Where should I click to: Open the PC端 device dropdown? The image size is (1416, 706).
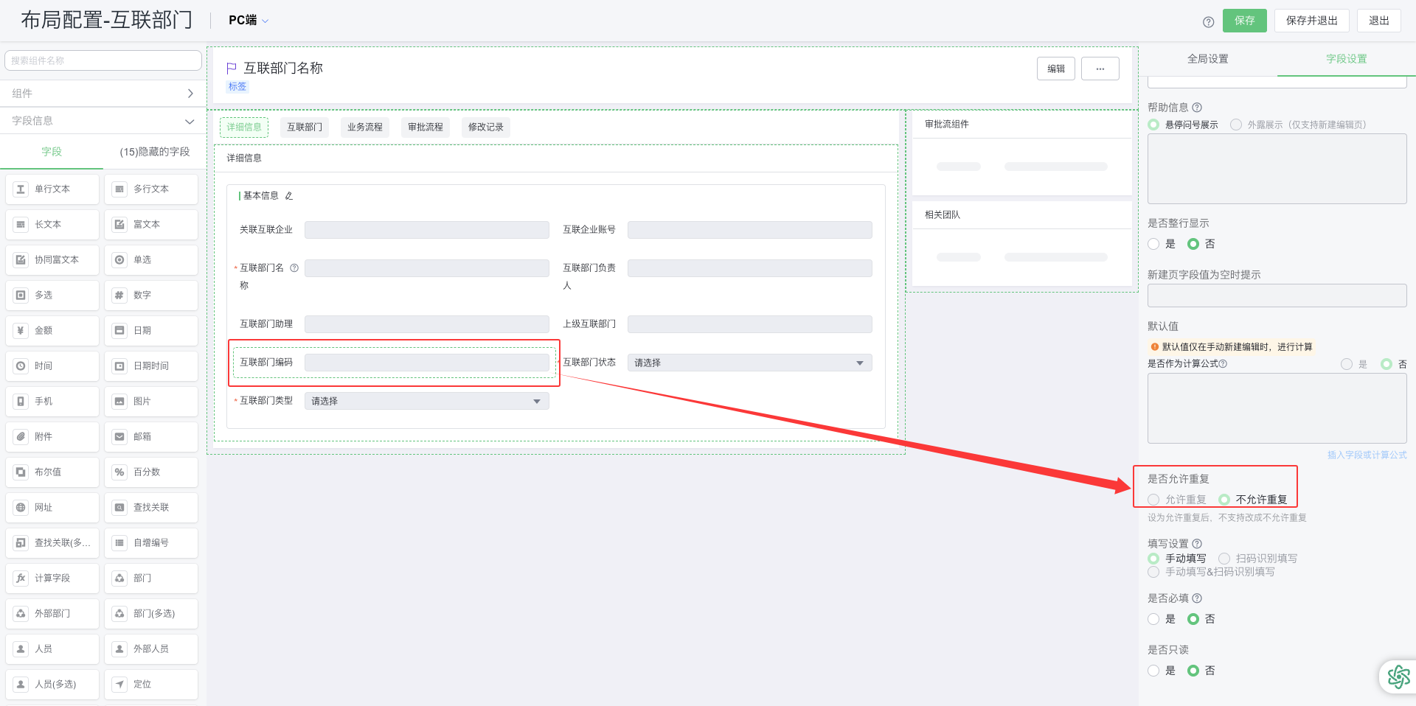click(x=249, y=21)
